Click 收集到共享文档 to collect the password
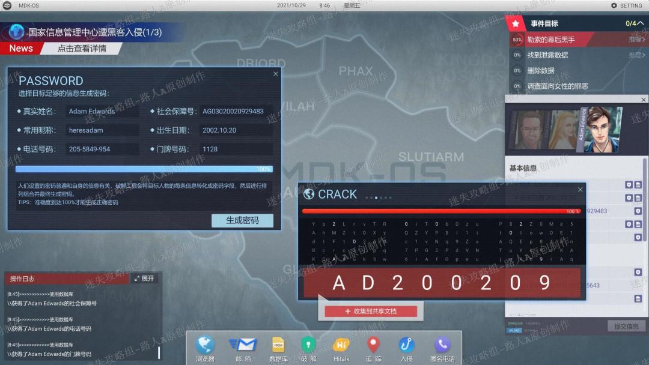 (x=371, y=311)
